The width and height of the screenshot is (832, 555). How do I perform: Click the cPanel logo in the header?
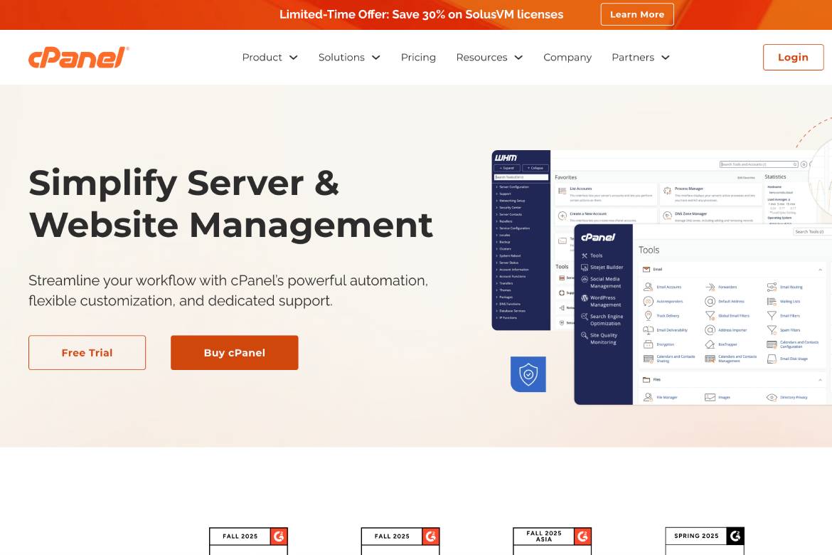78,57
